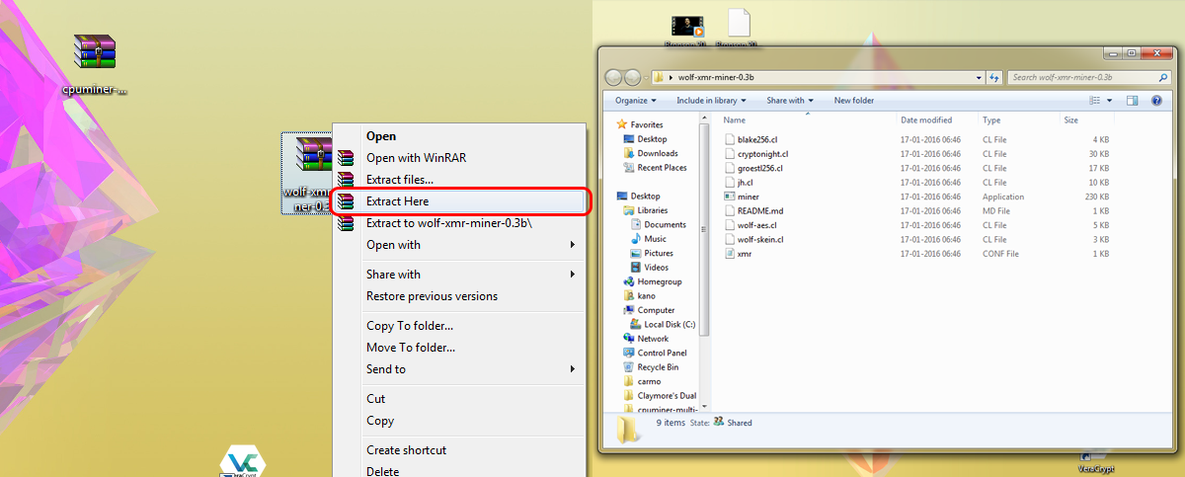The height and width of the screenshot is (477, 1185).
Task: Click the Explorer back navigation arrow
Action: [613, 77]
